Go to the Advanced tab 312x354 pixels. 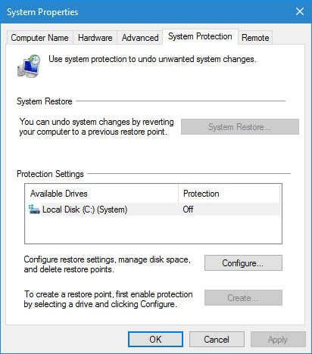tap(140, 38)
